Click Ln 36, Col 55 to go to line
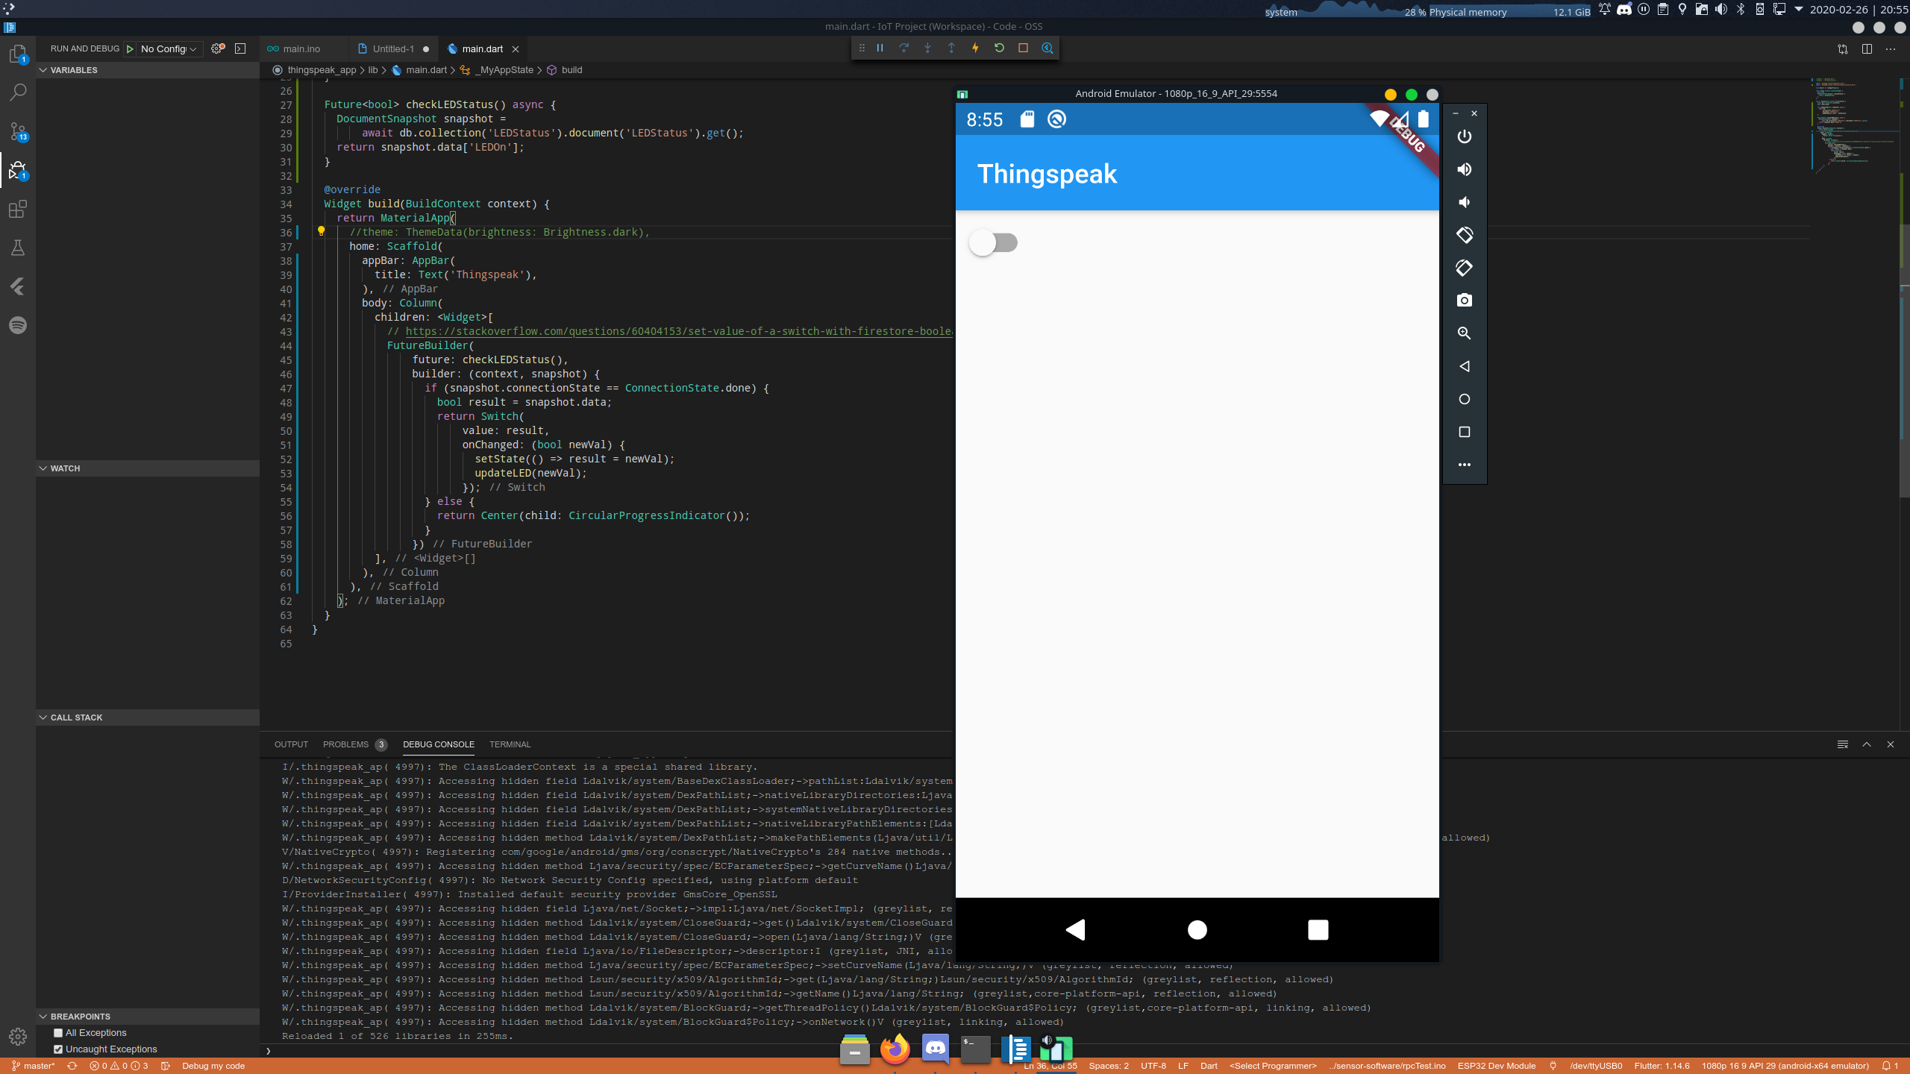Image resolution: width=1910 pixels, height=1074 pixels. [x=1052, y=1066]
